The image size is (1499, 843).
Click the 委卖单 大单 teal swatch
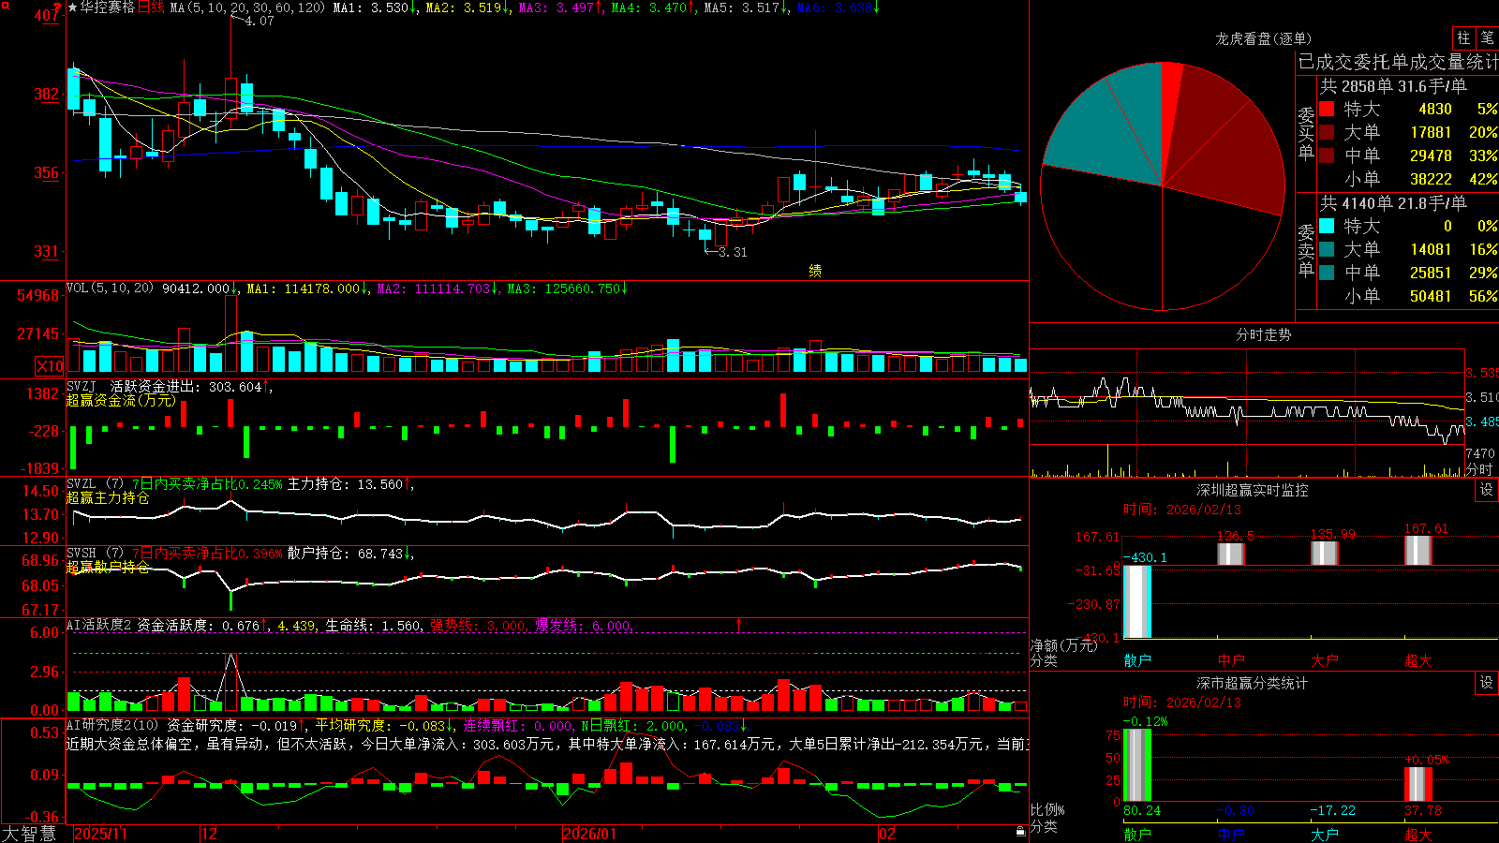pos(1327,249)
